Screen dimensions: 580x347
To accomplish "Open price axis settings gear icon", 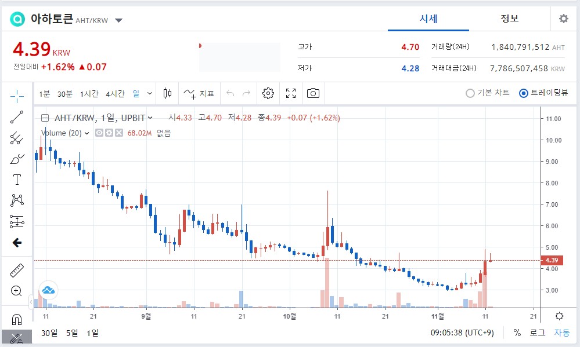I will click(x=559, y=316).
